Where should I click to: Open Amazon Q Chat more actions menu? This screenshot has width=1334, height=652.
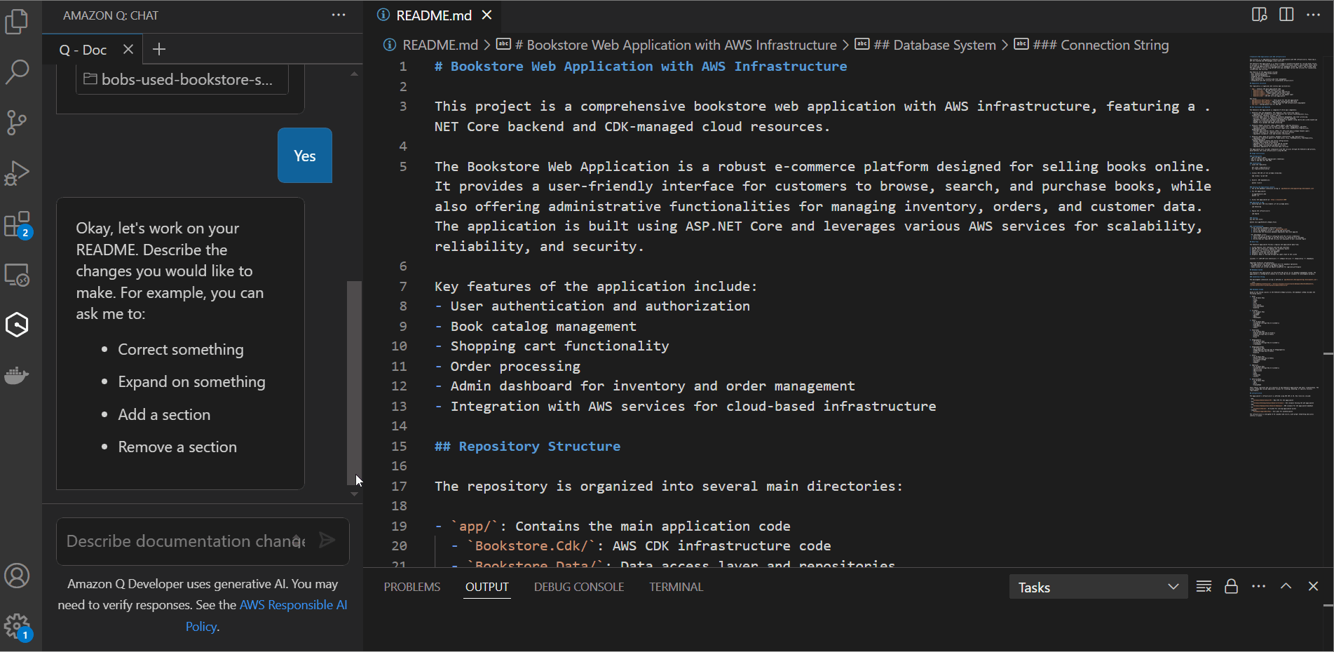coord(339,15)
